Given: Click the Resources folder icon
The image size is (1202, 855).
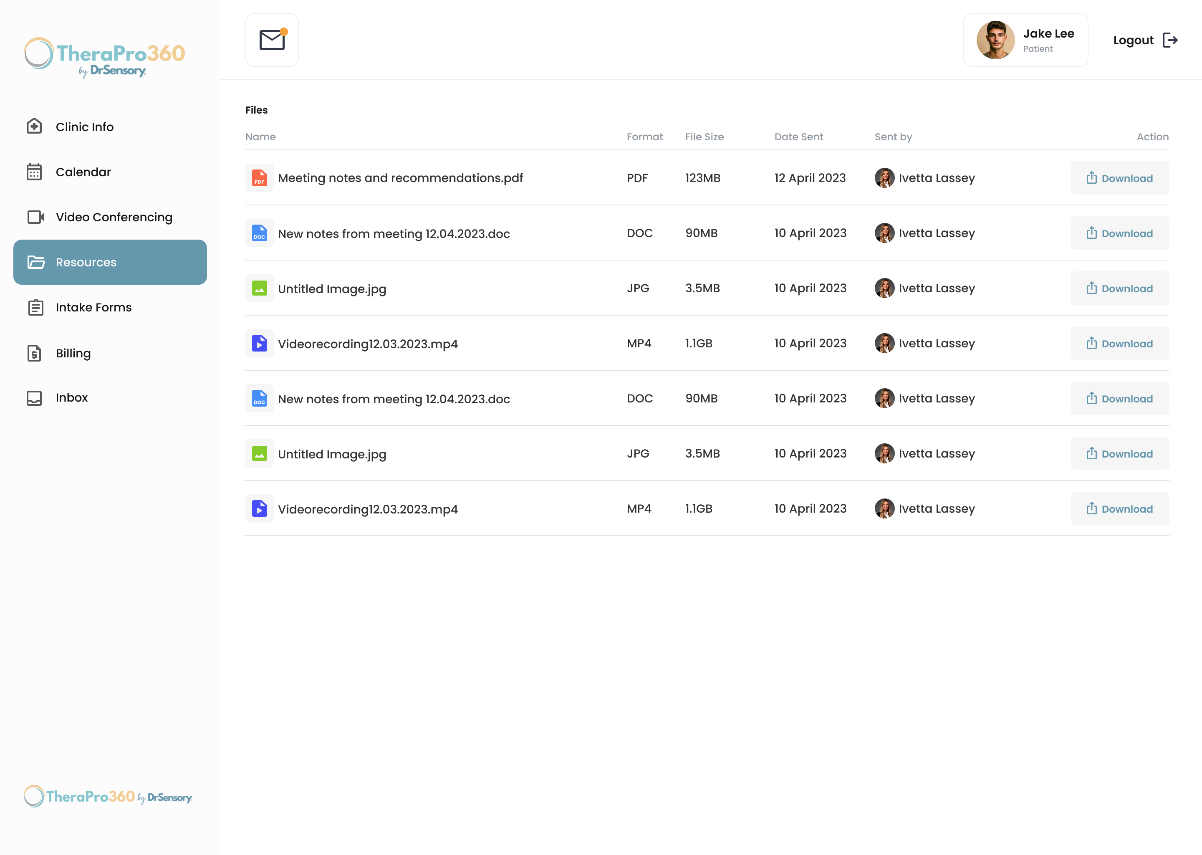Looking at the screenshot, I should tap(36, 262).
